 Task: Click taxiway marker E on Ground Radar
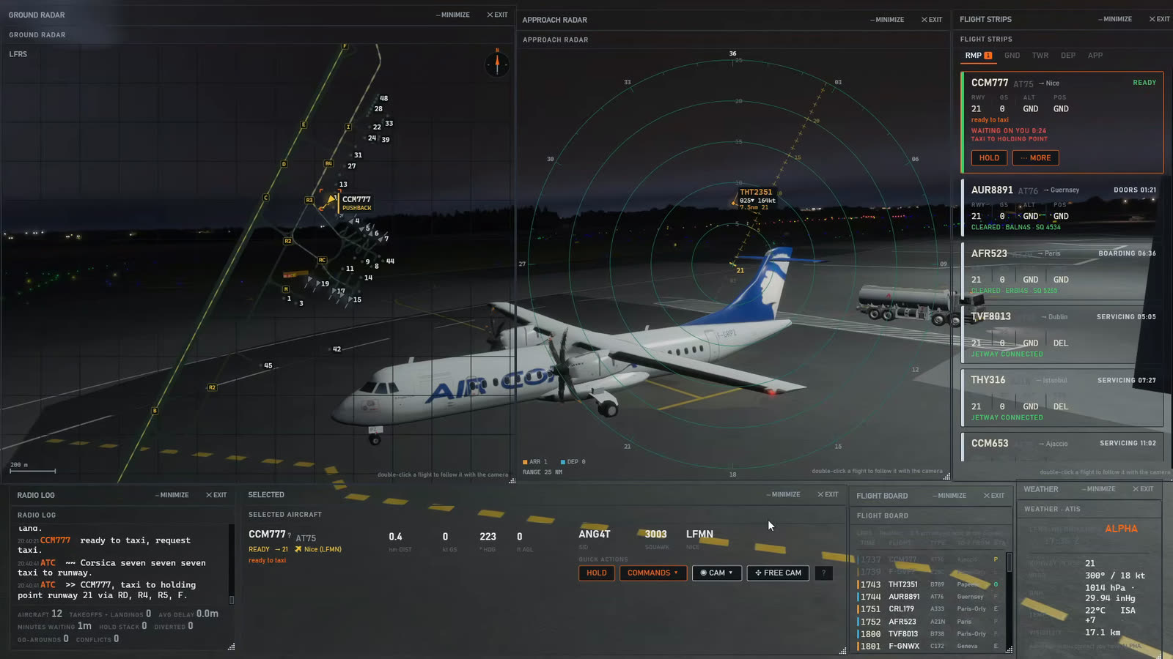[x=304, y=124]
